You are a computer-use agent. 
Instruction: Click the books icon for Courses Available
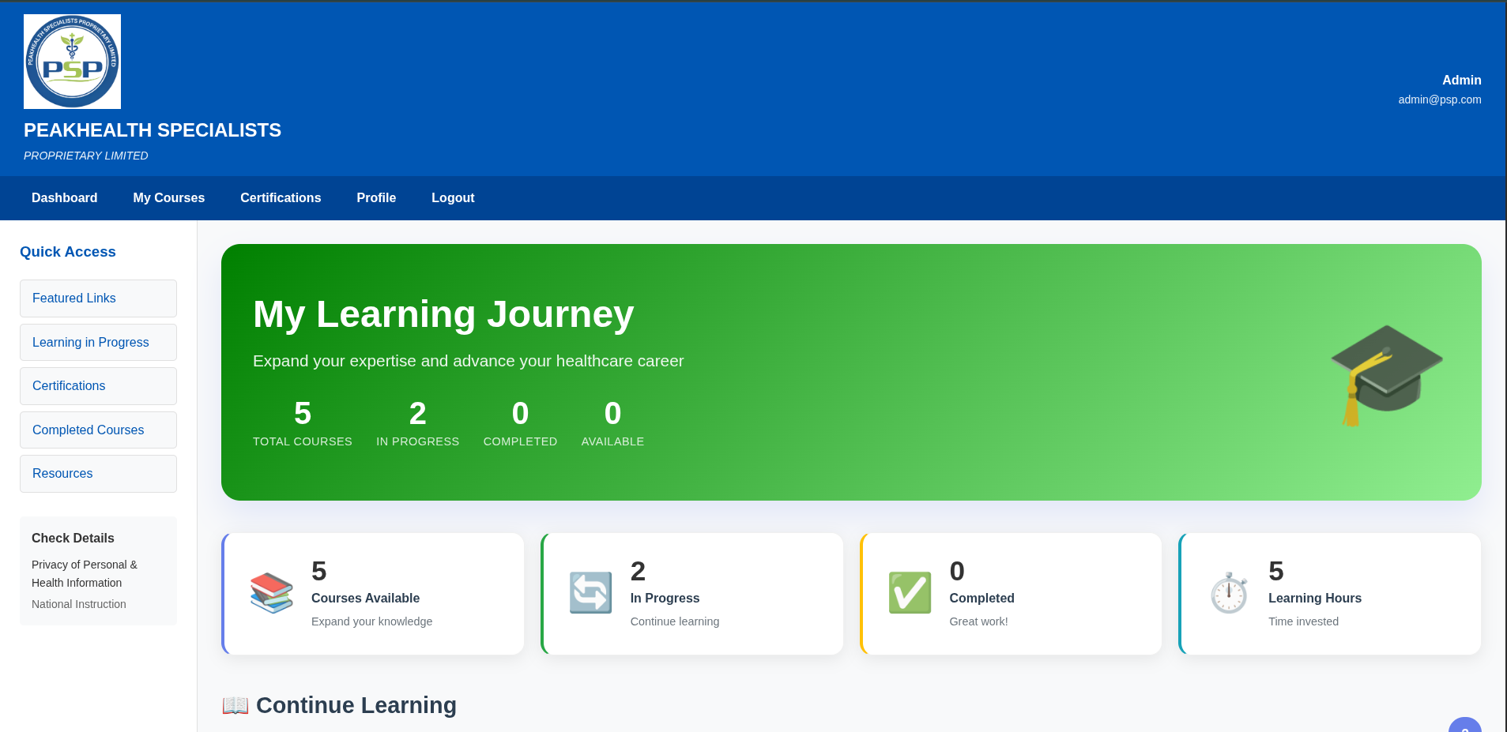click(271, 593)
